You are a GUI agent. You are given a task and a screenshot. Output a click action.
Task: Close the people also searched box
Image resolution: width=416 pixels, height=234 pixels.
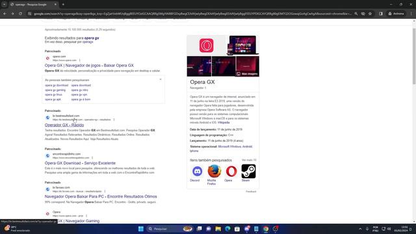(161, 79)
